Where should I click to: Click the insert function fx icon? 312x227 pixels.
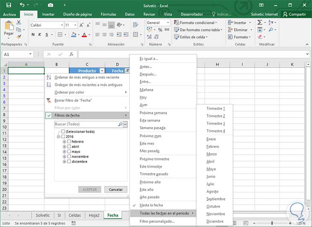(71, 54)
